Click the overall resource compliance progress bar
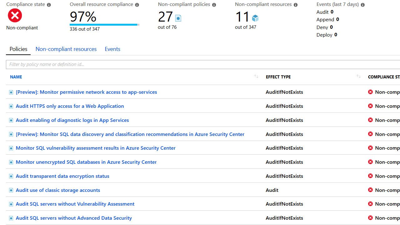The width and height of the screenshot is (400, 225). click(104, 25)
